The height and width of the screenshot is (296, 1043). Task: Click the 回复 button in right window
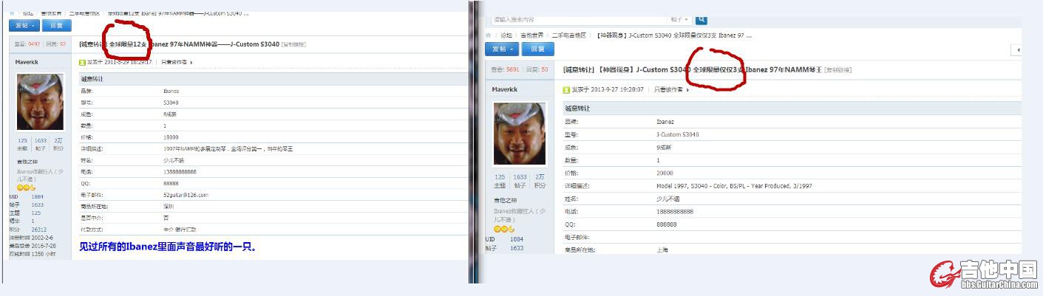click(x=537, y=49)
